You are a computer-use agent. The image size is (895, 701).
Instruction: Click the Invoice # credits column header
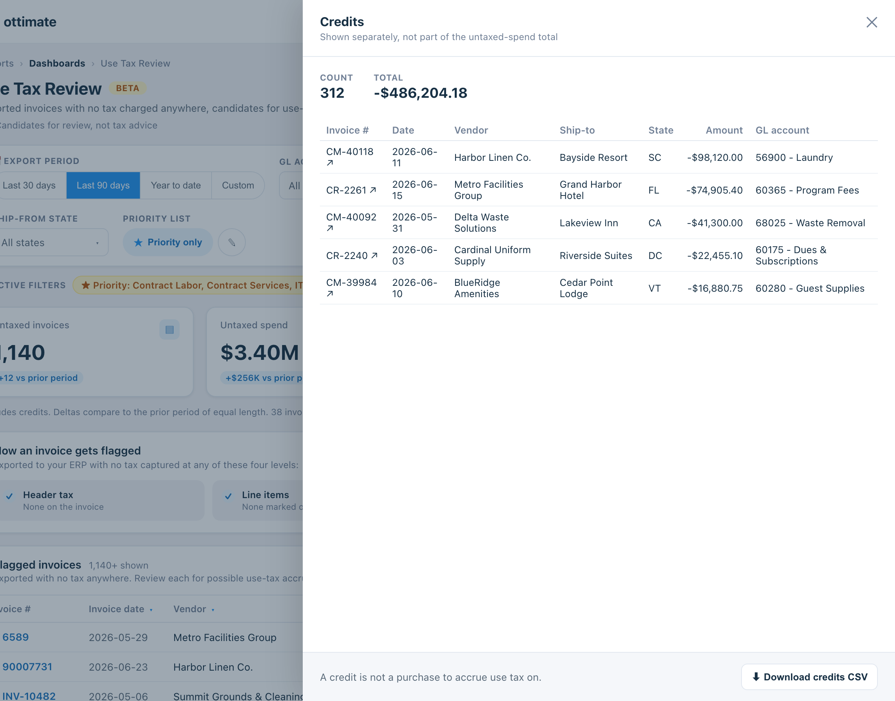(347, 130)
